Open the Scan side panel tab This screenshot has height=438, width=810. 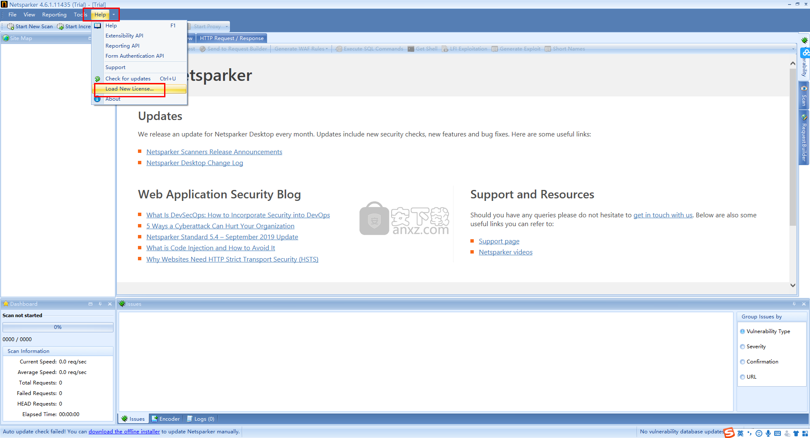[804, 95]
